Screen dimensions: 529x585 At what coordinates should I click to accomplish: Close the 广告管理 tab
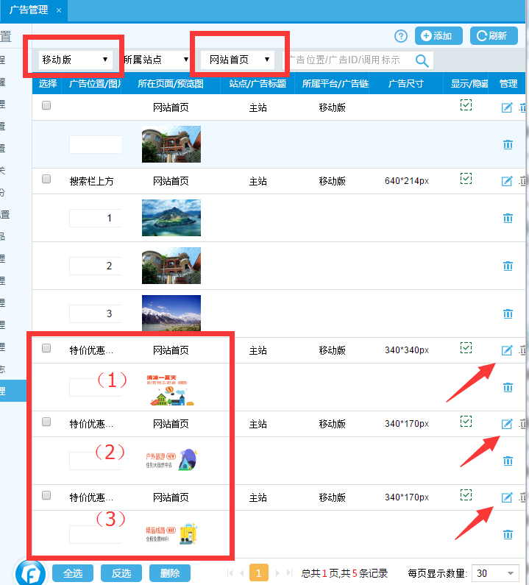[x=59, y=10]
